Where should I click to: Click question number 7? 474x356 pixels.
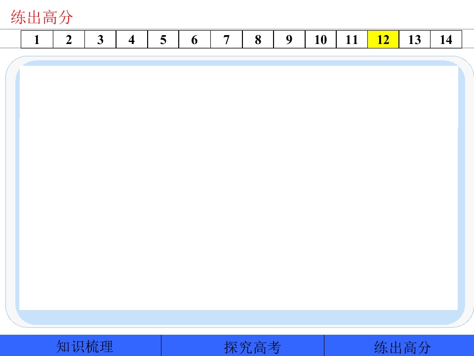pos(227,40)
